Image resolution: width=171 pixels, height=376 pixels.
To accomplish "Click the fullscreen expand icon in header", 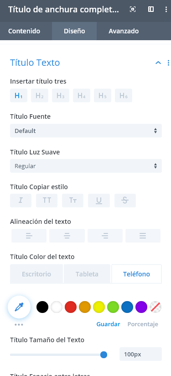I will 132,9.
